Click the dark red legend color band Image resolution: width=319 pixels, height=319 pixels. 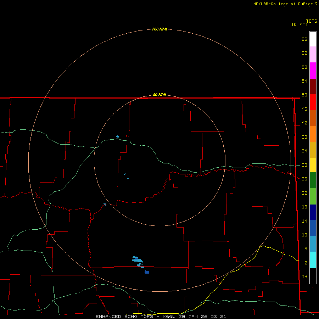pyautogui.click(x=313, y=86)
